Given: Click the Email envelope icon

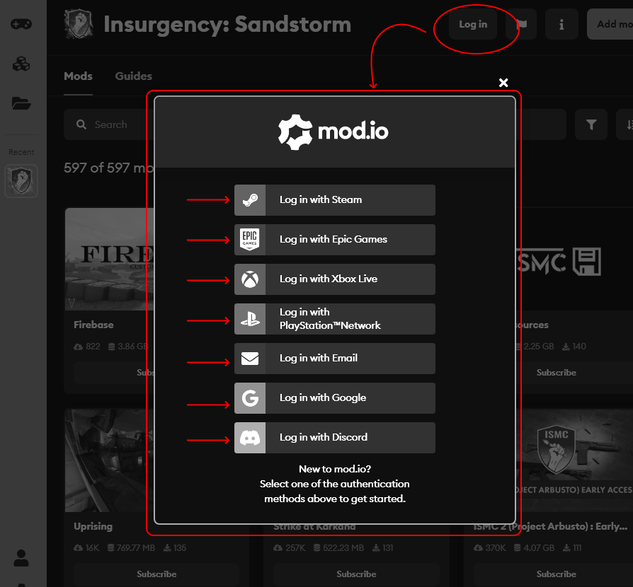Looking at the screenshot, I should pos(250,358).
